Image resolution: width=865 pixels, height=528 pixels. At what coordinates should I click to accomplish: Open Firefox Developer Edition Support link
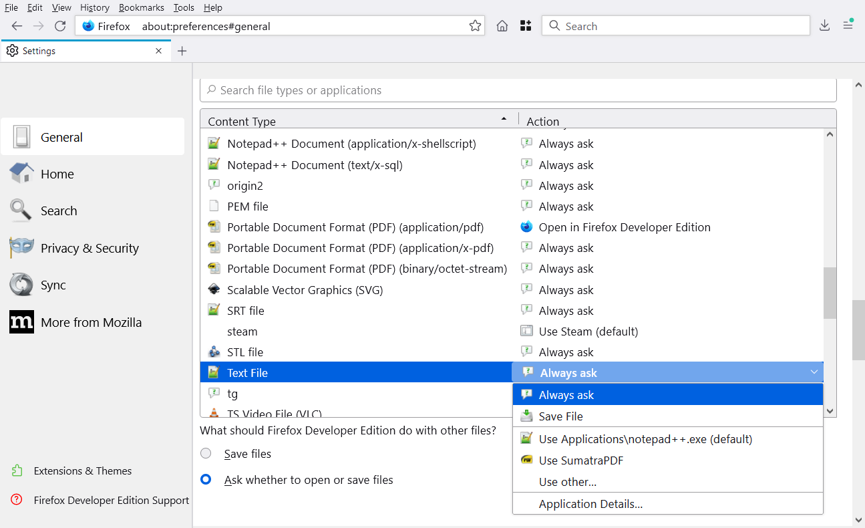(x=100, y=500)
